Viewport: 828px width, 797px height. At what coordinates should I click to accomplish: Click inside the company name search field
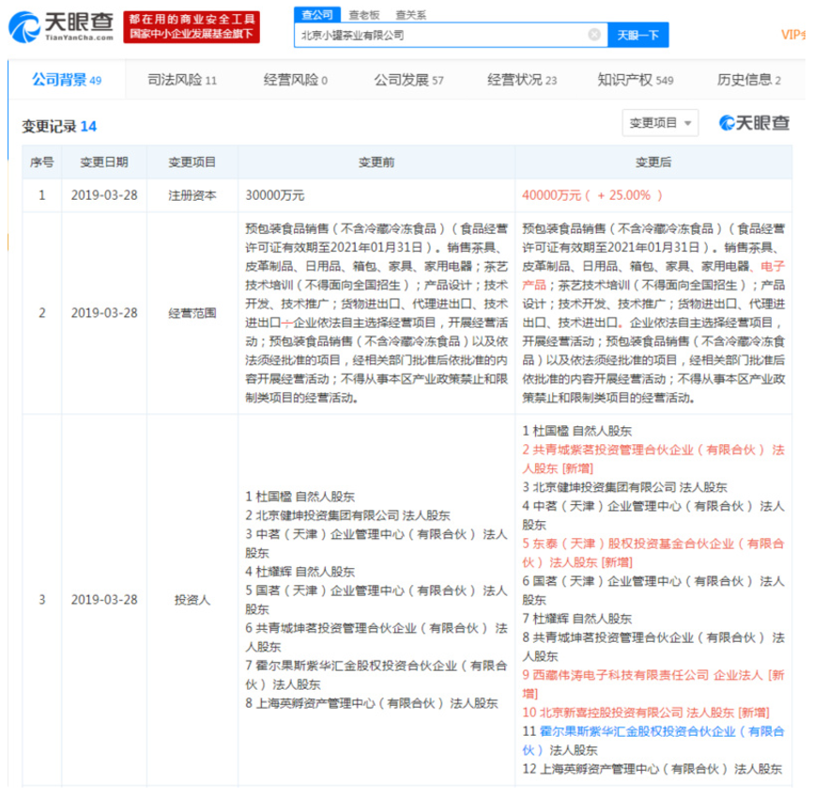[x=441, y=34]
